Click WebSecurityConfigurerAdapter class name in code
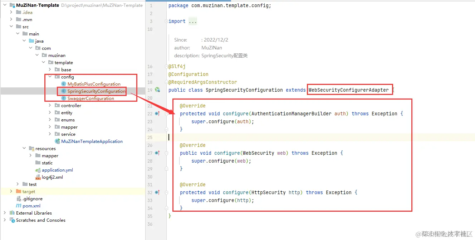Screen dimensions: 475x240 tap(349, 90)
